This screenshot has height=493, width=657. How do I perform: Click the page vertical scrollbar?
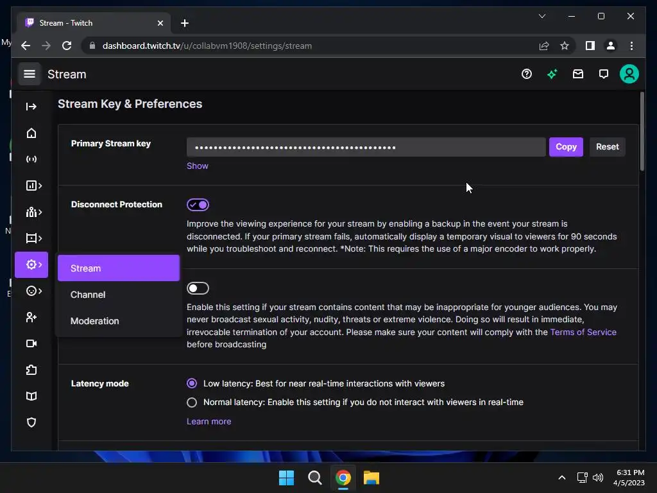point(642,131)
